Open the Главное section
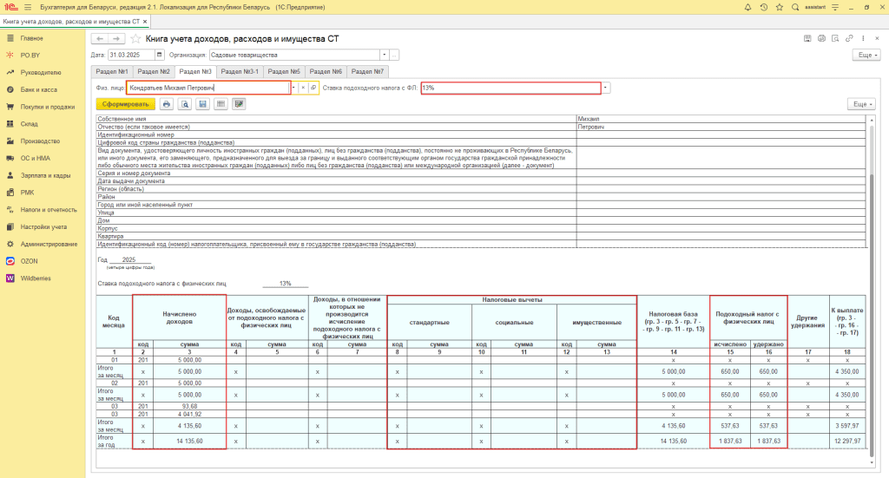Viewport: 889px width, 478px height. pyautogui.click(x=32, y=38)
